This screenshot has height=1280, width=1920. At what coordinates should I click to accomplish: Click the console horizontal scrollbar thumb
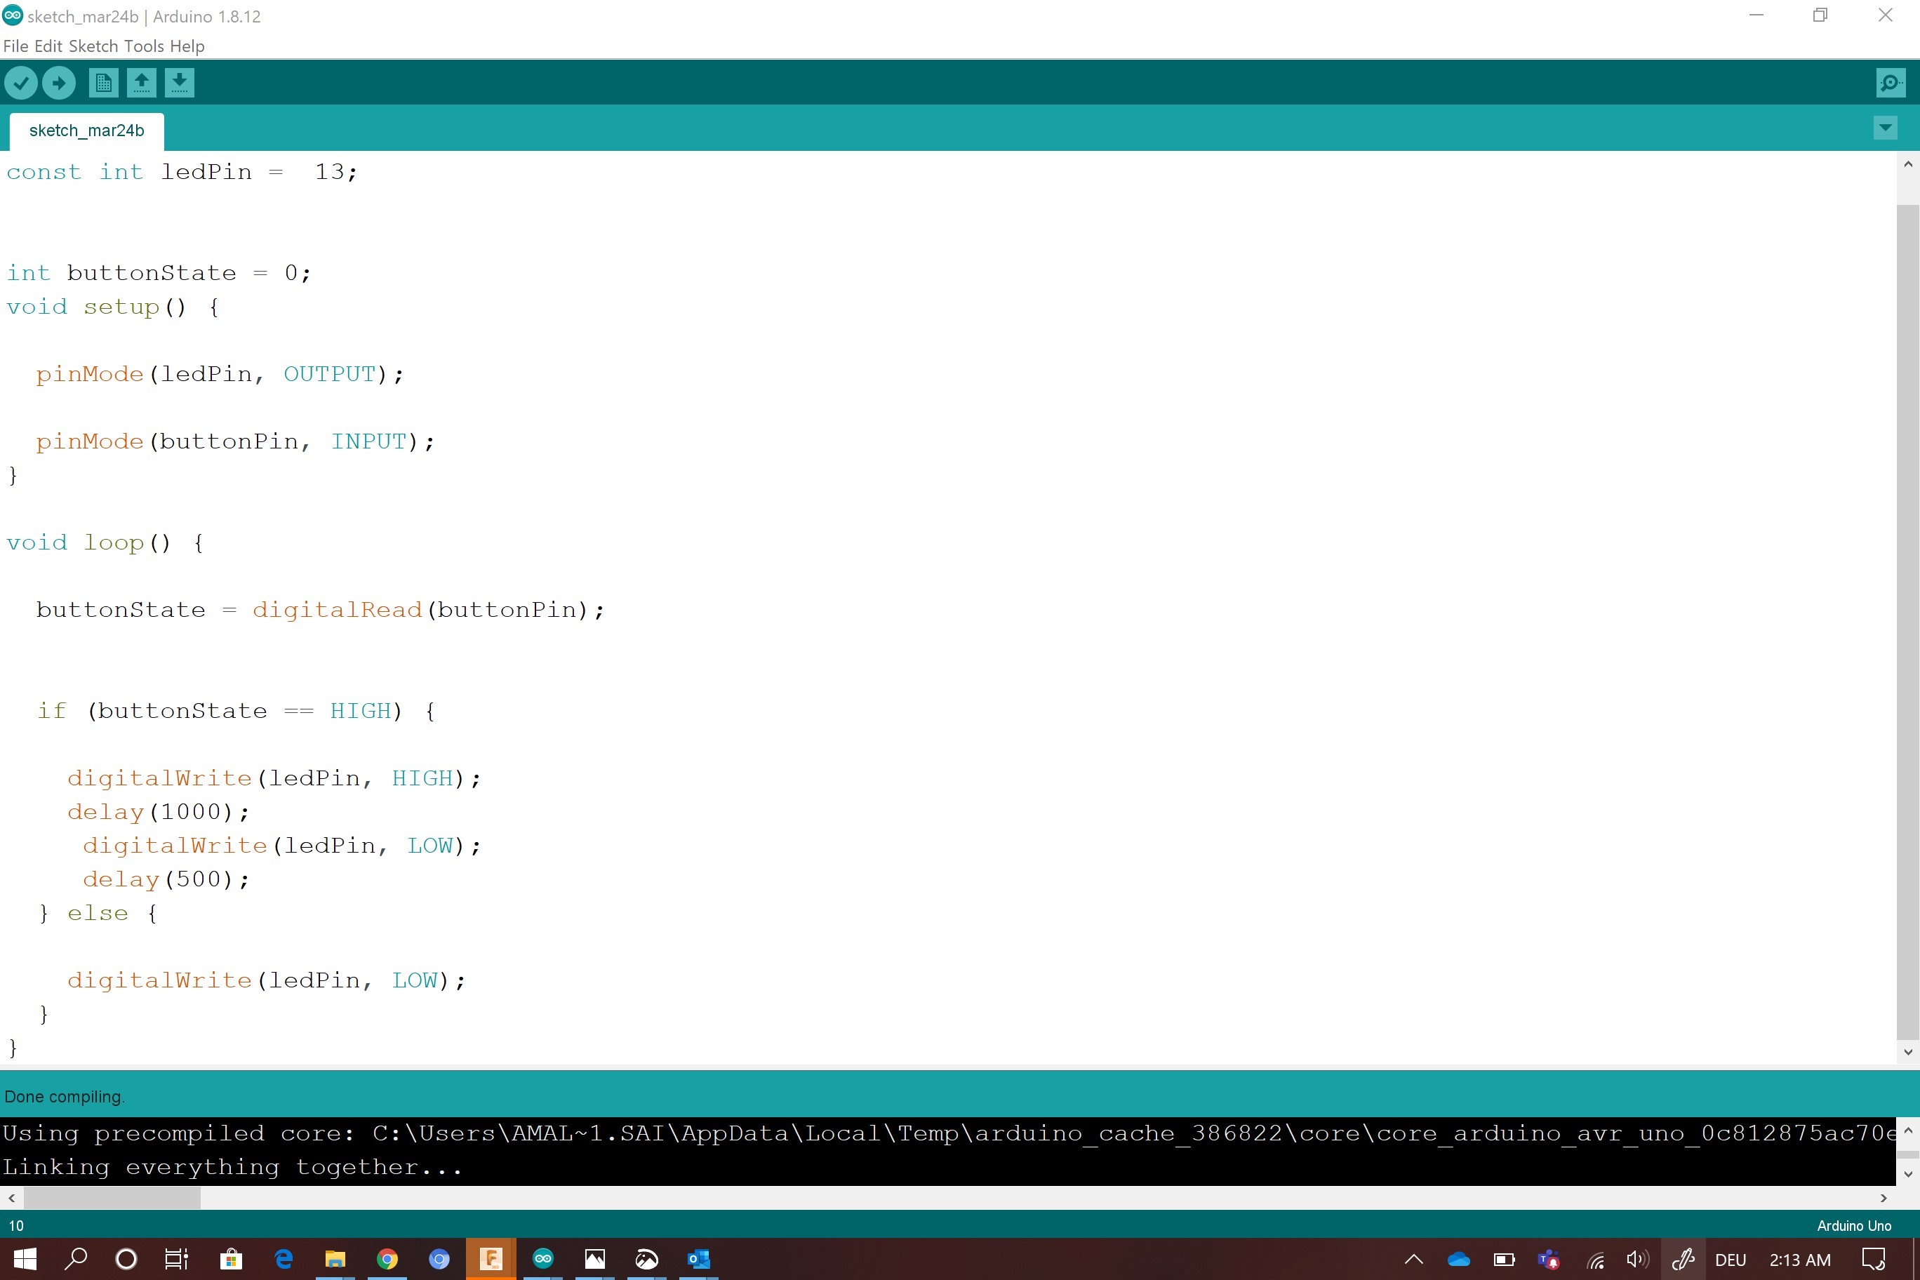point(112,1198)
